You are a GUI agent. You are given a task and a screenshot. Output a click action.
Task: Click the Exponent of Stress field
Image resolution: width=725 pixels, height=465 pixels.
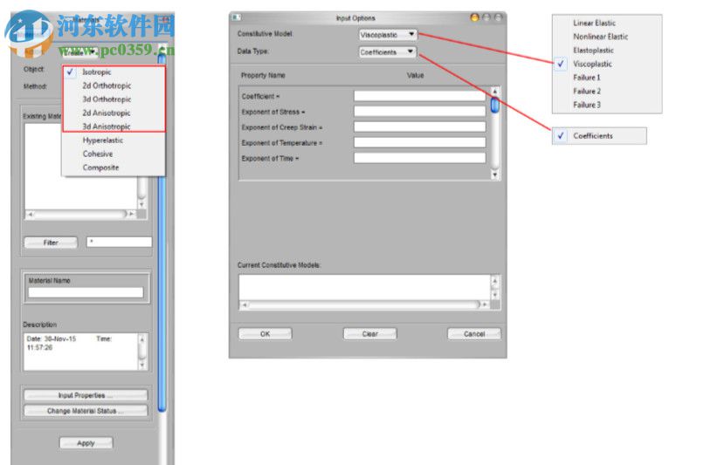point(420,112)
